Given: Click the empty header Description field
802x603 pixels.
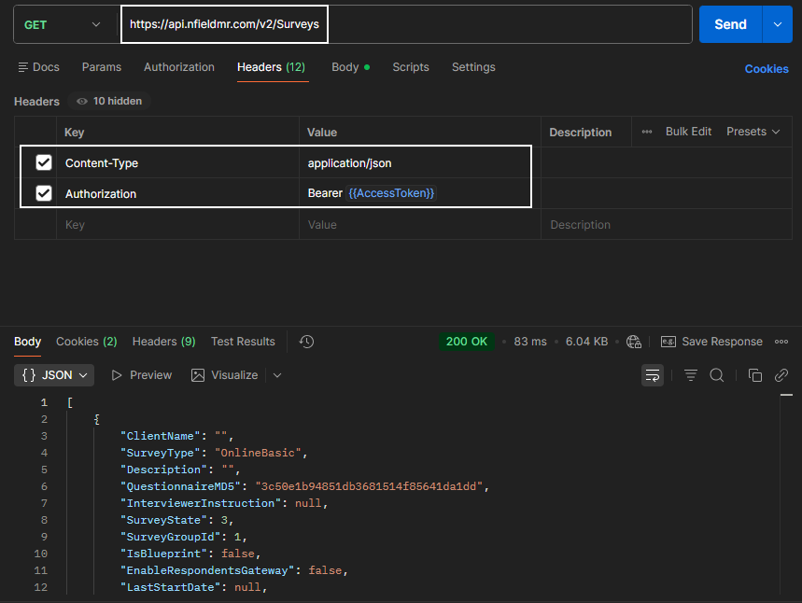Looking at the screenshot, I should (x=667, y=225).
